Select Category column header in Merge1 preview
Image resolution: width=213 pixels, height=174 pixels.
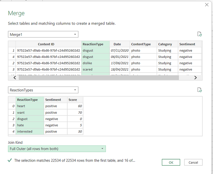pos(165,44)
